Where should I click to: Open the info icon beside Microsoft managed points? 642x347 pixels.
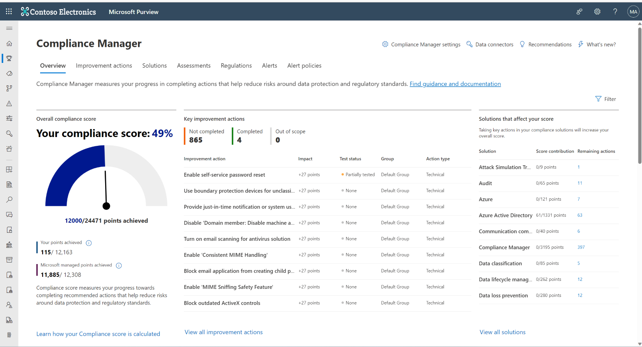pos(119,265)
